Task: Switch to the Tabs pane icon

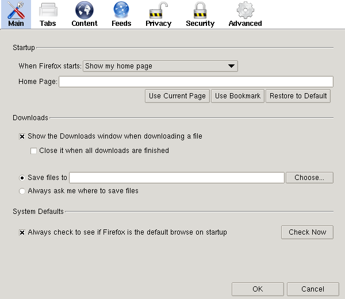Action: pyautogui.click(x=48, y=14)
